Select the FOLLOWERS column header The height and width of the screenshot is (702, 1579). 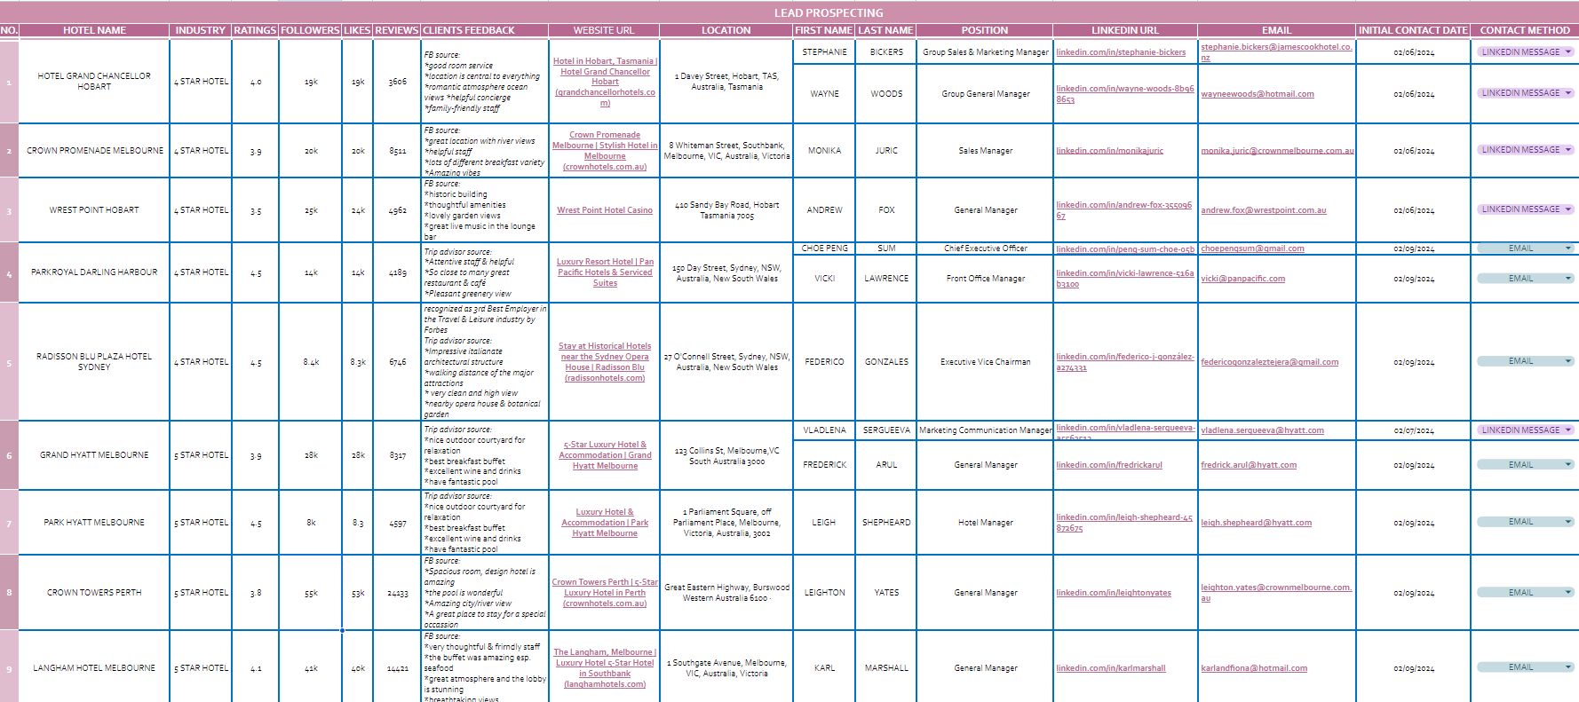310,30
